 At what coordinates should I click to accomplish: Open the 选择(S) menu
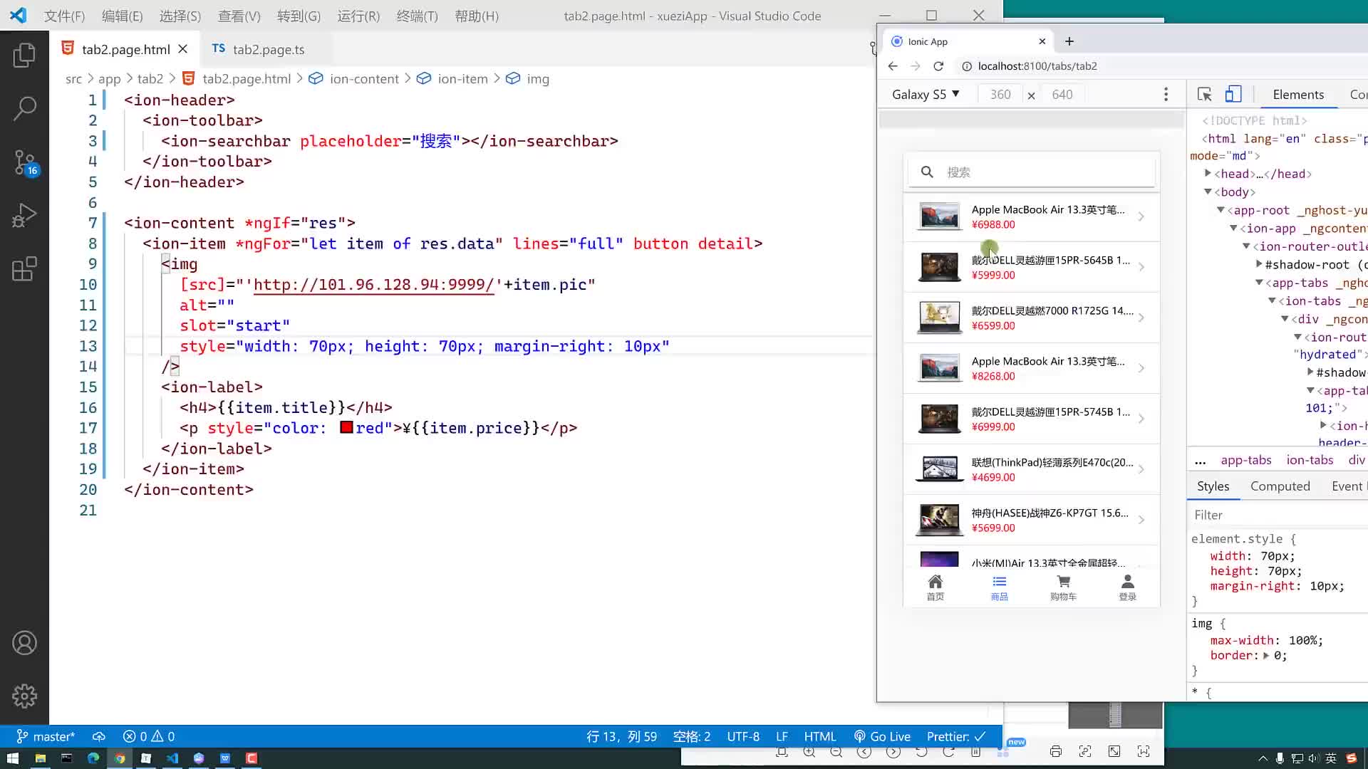180,16
